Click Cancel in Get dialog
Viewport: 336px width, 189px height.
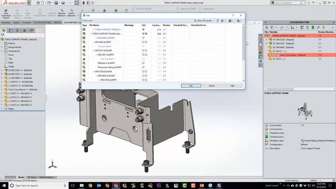[212, 86]
